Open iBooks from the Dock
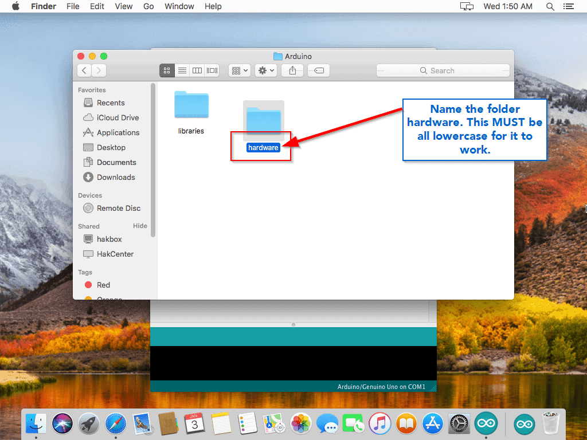 pyautogui.click(x=406, y=423)
